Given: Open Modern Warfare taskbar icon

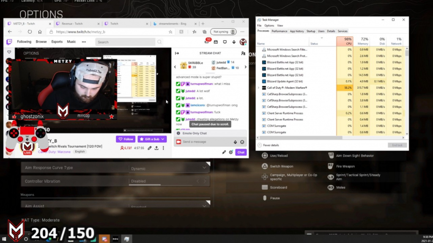Looking at the screenshot, I should tap(115, 239).
